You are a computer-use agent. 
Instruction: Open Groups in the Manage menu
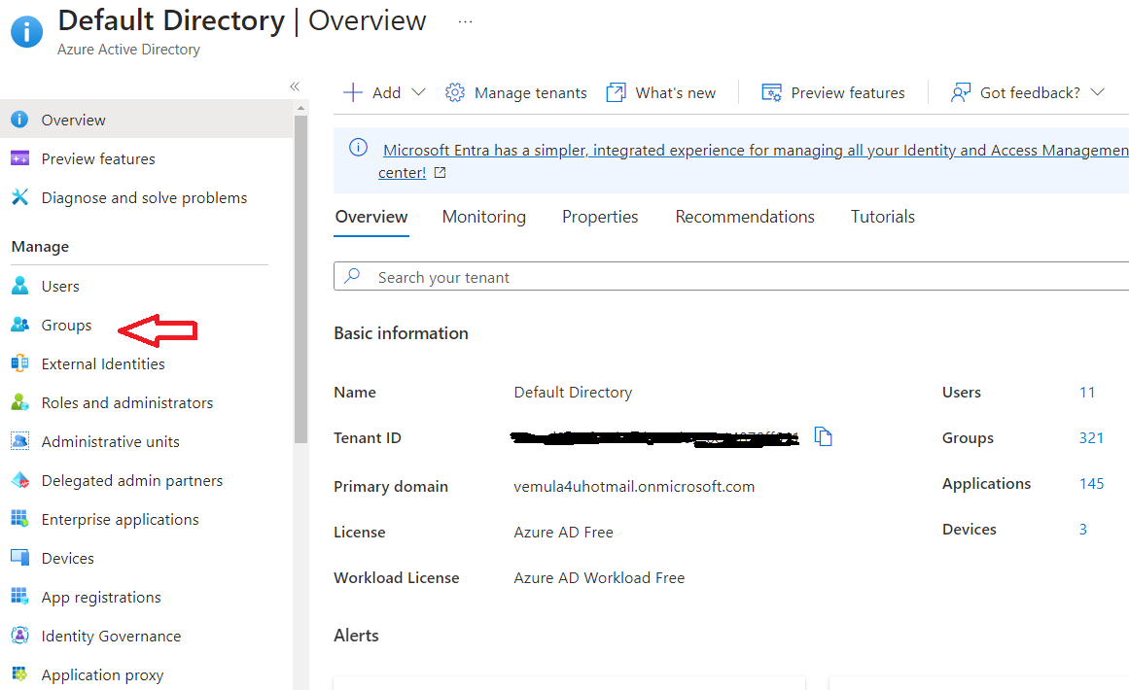[66, 326]
